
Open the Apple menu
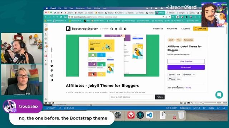coord(47,8)
